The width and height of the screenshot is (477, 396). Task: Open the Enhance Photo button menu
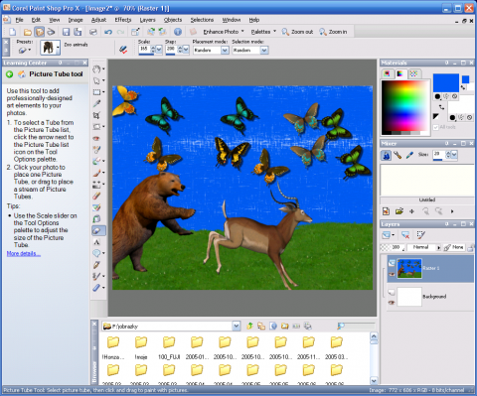224,32
